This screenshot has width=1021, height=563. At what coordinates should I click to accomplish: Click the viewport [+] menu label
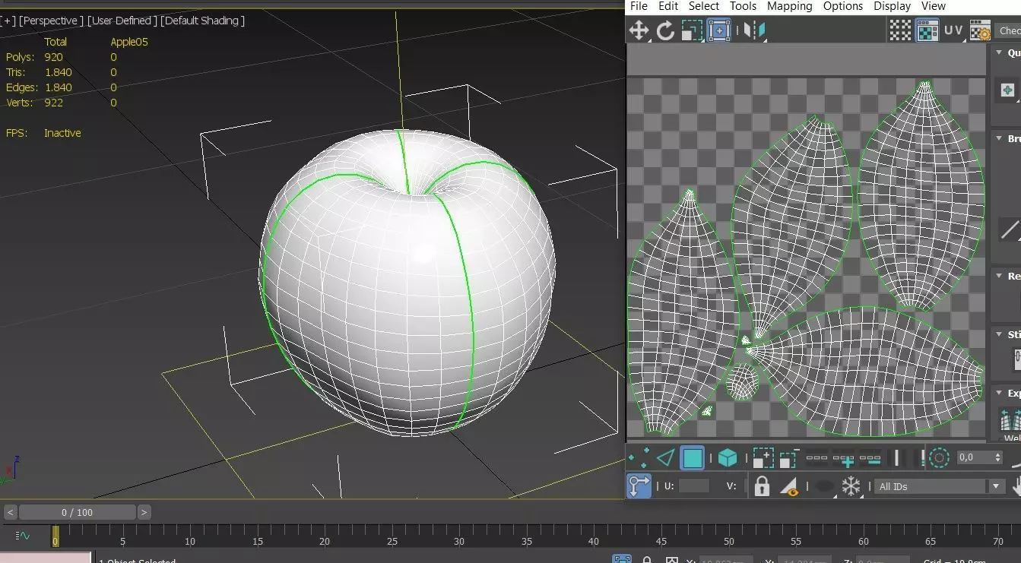point(8,21)
